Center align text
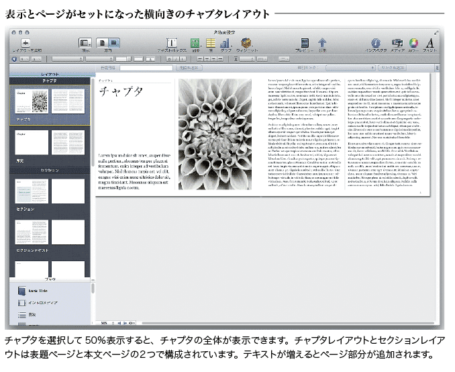This screenshot has height=372, width=455. [207, 59]
